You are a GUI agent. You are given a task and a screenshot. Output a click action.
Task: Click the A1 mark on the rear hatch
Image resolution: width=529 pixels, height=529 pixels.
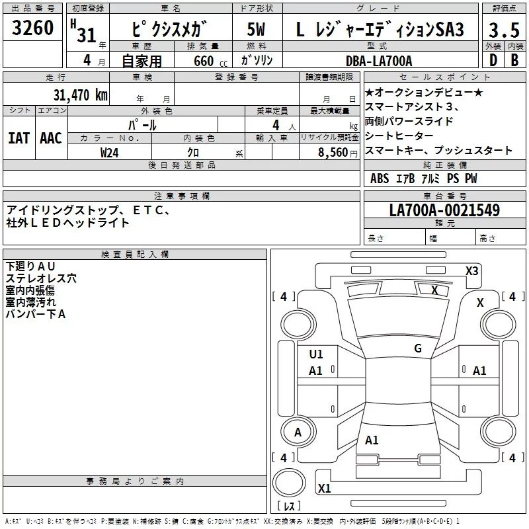(372, 440)
